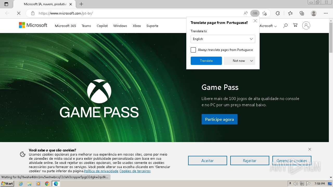The image size is (333, 187).
Task: Open the Extensions puzzle icon
Action: coord(278,13)
